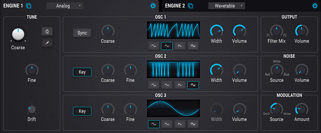Select sine waveform for OSC 2
321x133 pixels.
[154, 85]
